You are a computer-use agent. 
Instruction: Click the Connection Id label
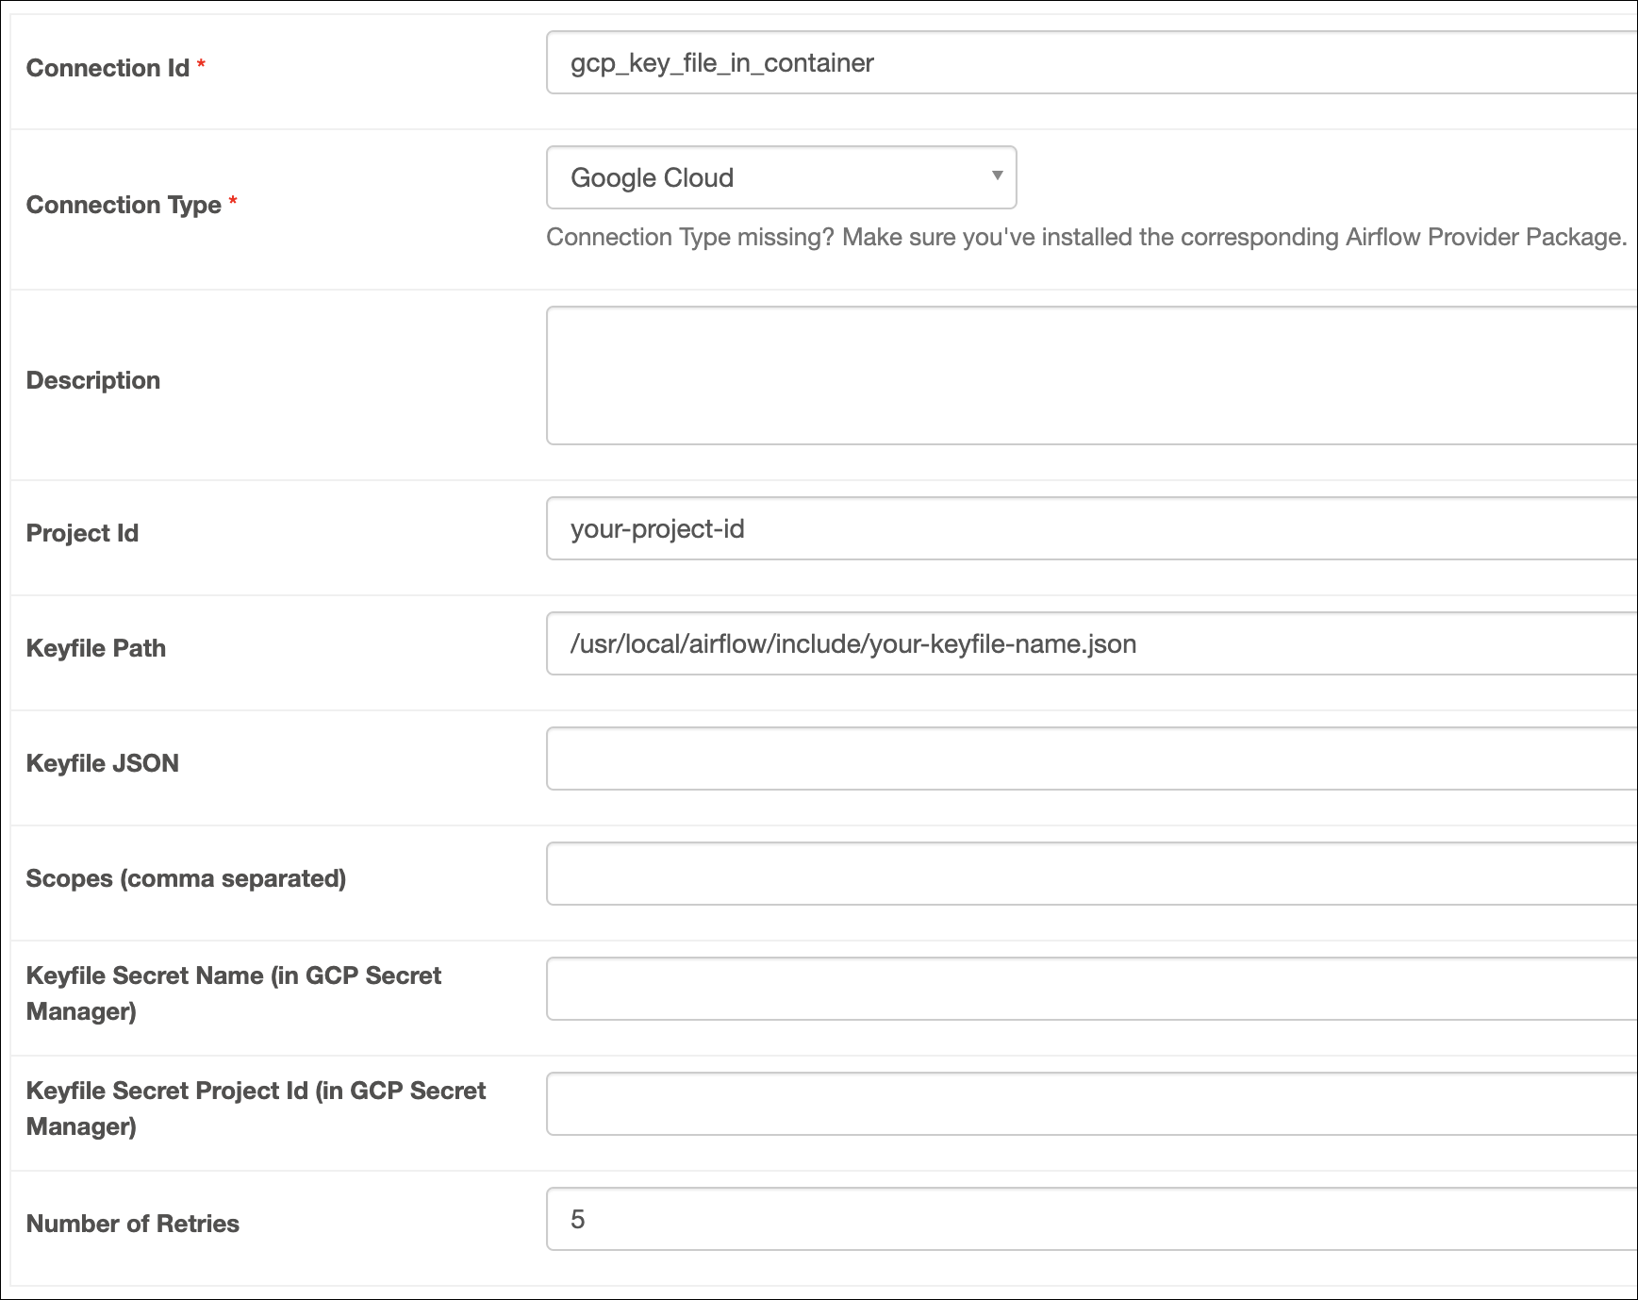tap(109, 68)
